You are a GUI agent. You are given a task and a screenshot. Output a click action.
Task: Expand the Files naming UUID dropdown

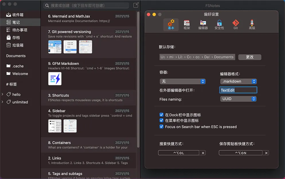[x=238, y=99]
